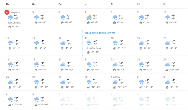Click the 'В 2018-м было:' text
The width and height of the screenshot is (188, 110).
(94, 48)
